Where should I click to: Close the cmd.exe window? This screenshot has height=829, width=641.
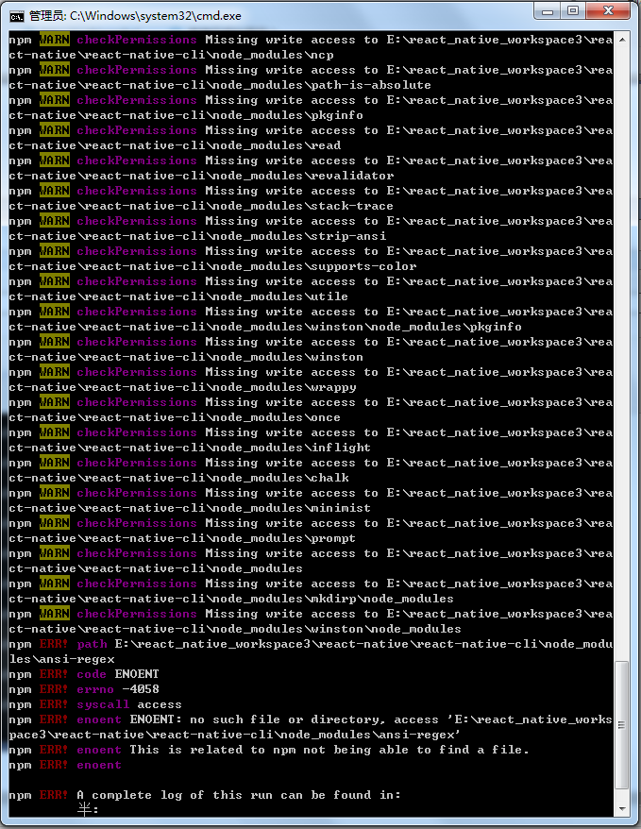(608, 11)
